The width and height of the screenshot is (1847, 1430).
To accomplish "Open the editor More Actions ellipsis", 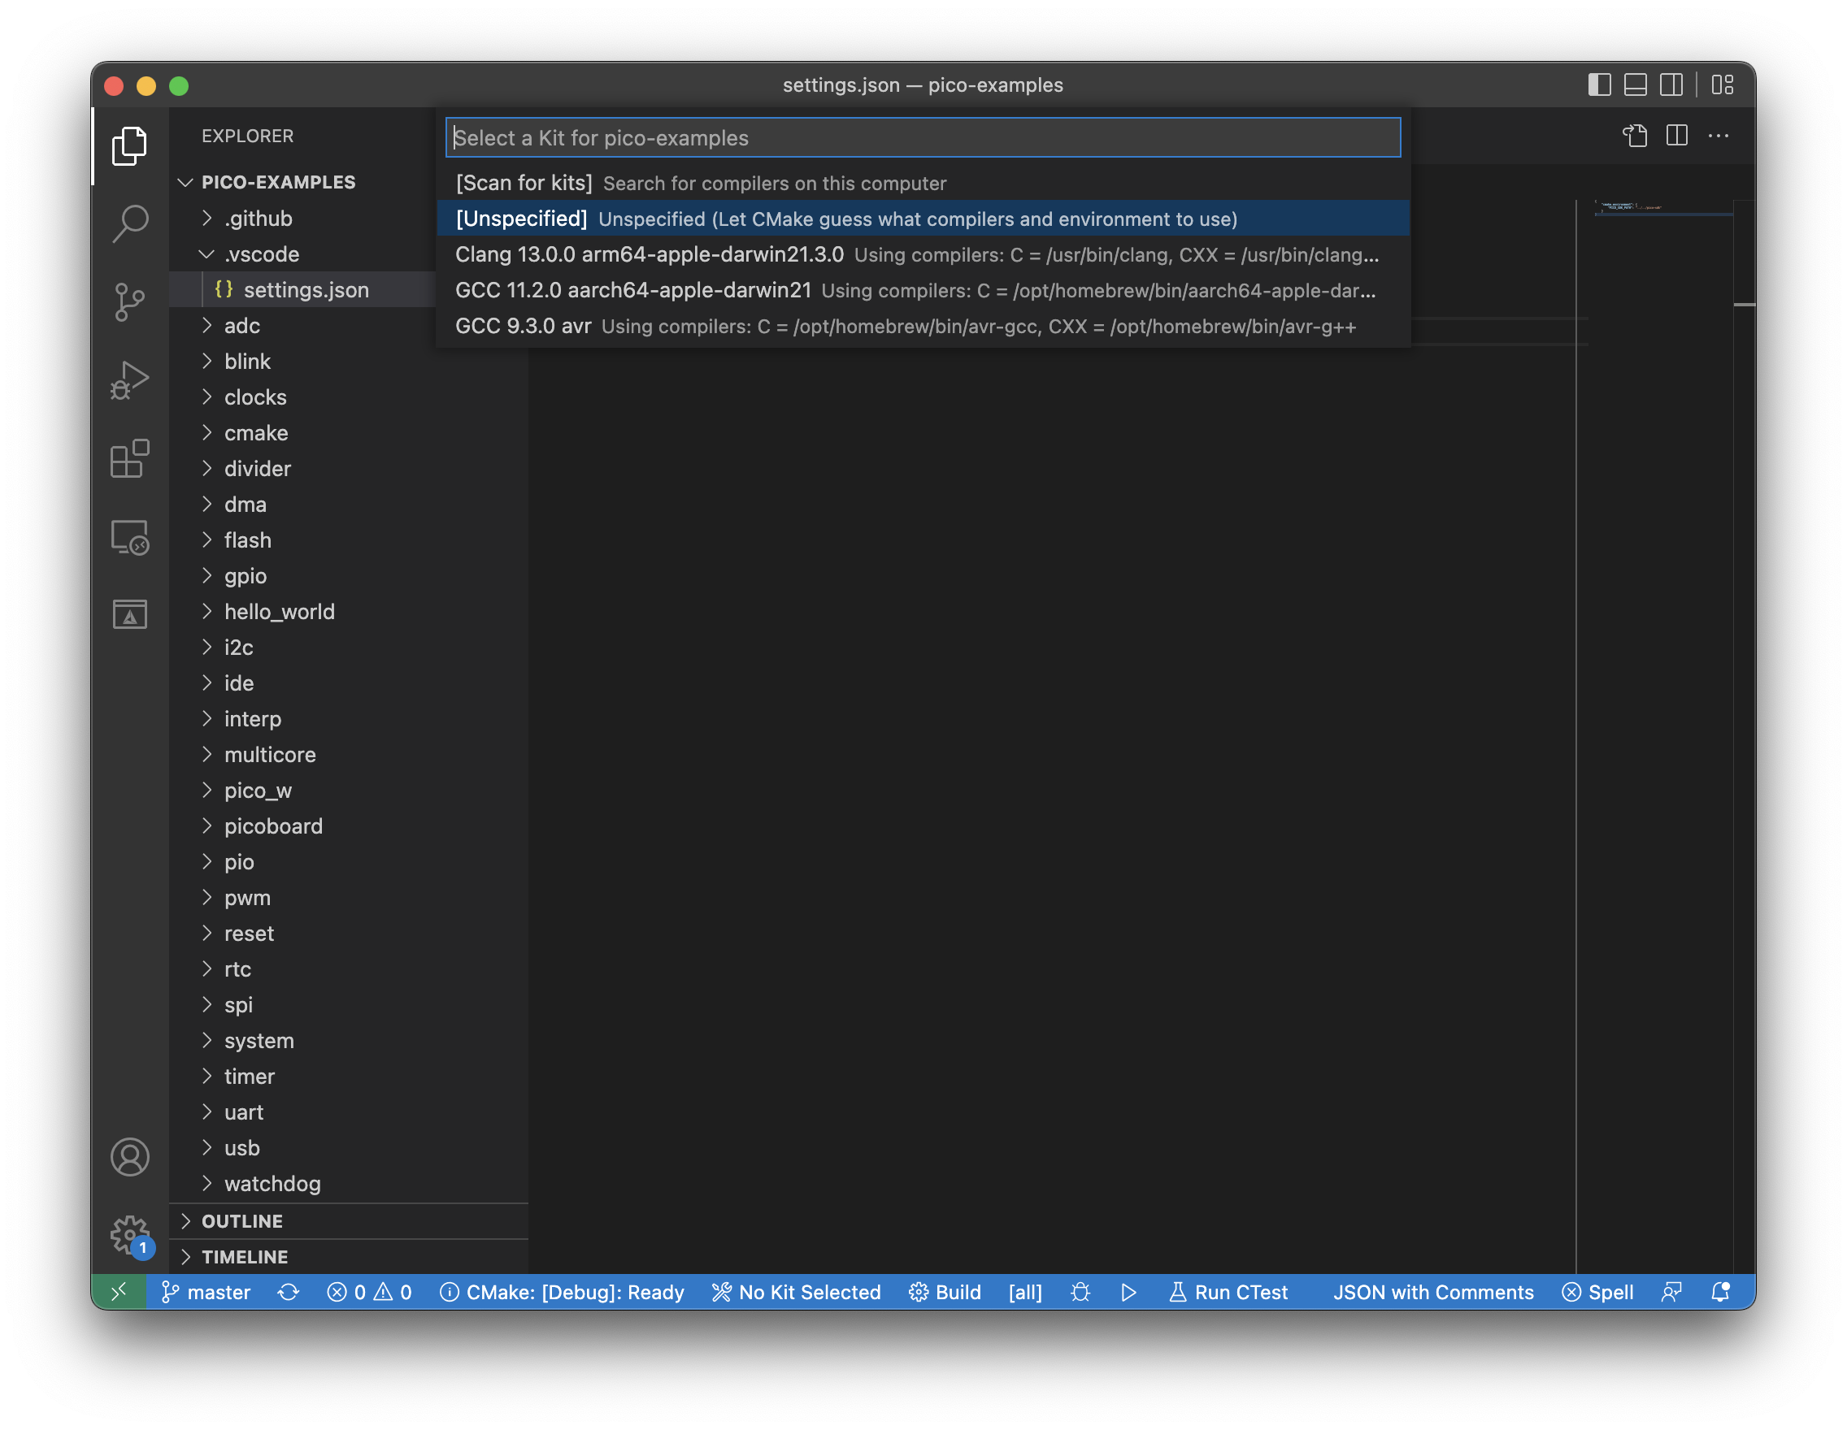I will tap(1718, 135).
